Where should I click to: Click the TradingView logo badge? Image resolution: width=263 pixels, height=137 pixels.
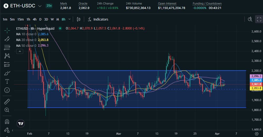click(21, 124)
